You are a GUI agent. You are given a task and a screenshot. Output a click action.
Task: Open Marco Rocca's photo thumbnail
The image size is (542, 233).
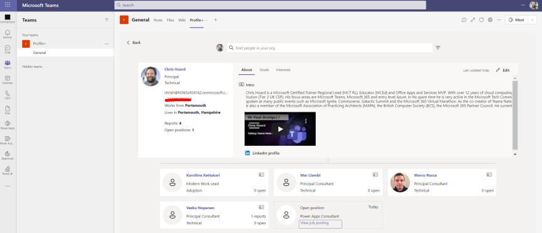coord(400,182)
